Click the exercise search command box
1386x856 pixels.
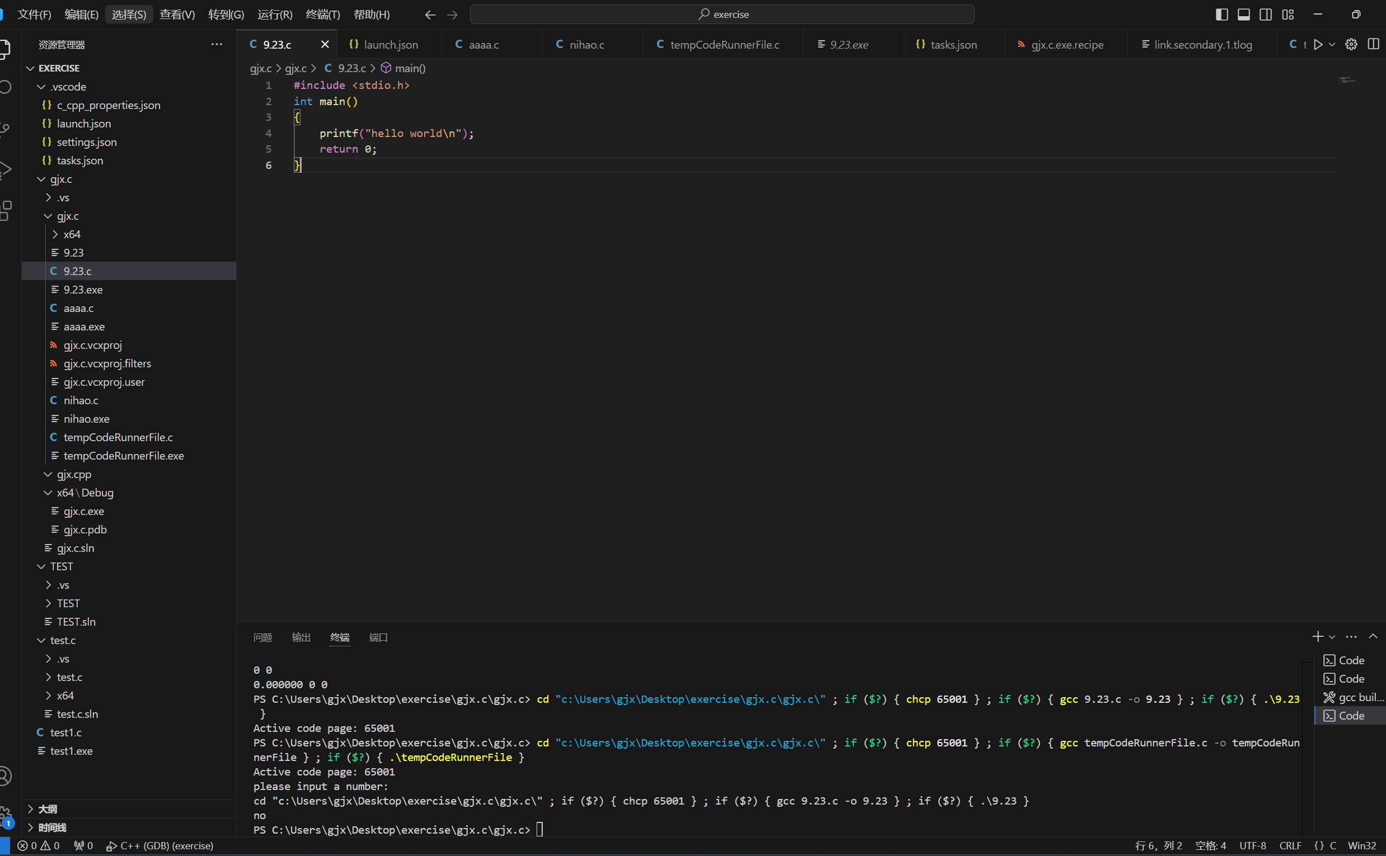(x=722, y=15)
